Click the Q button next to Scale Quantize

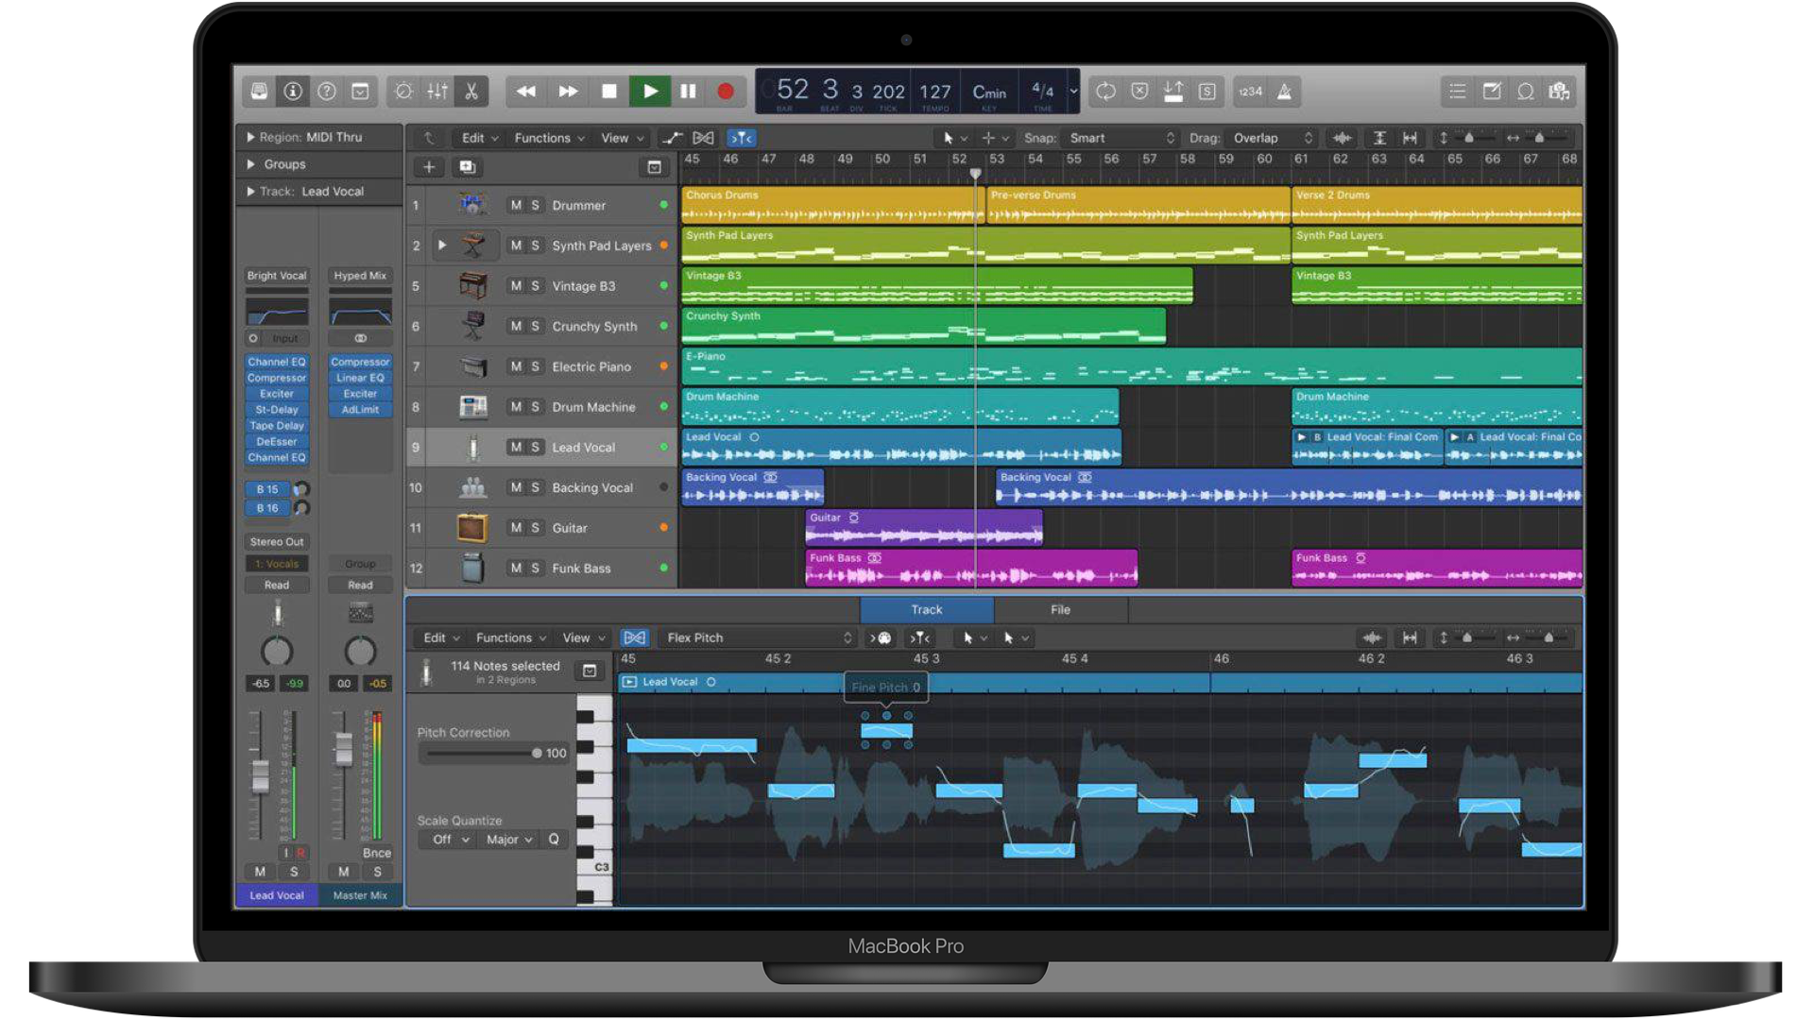pos(554,839)
